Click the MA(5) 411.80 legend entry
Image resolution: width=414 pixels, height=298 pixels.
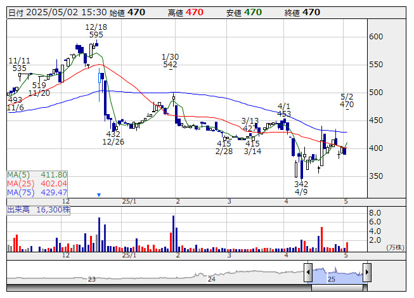point(37,175)
